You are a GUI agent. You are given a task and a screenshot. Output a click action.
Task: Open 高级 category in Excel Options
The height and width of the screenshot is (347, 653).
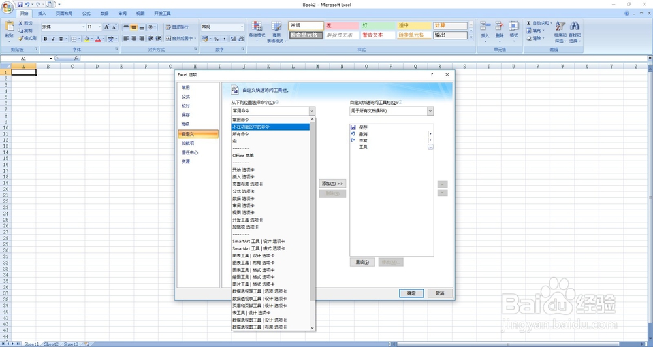click(x=197, y=124)
